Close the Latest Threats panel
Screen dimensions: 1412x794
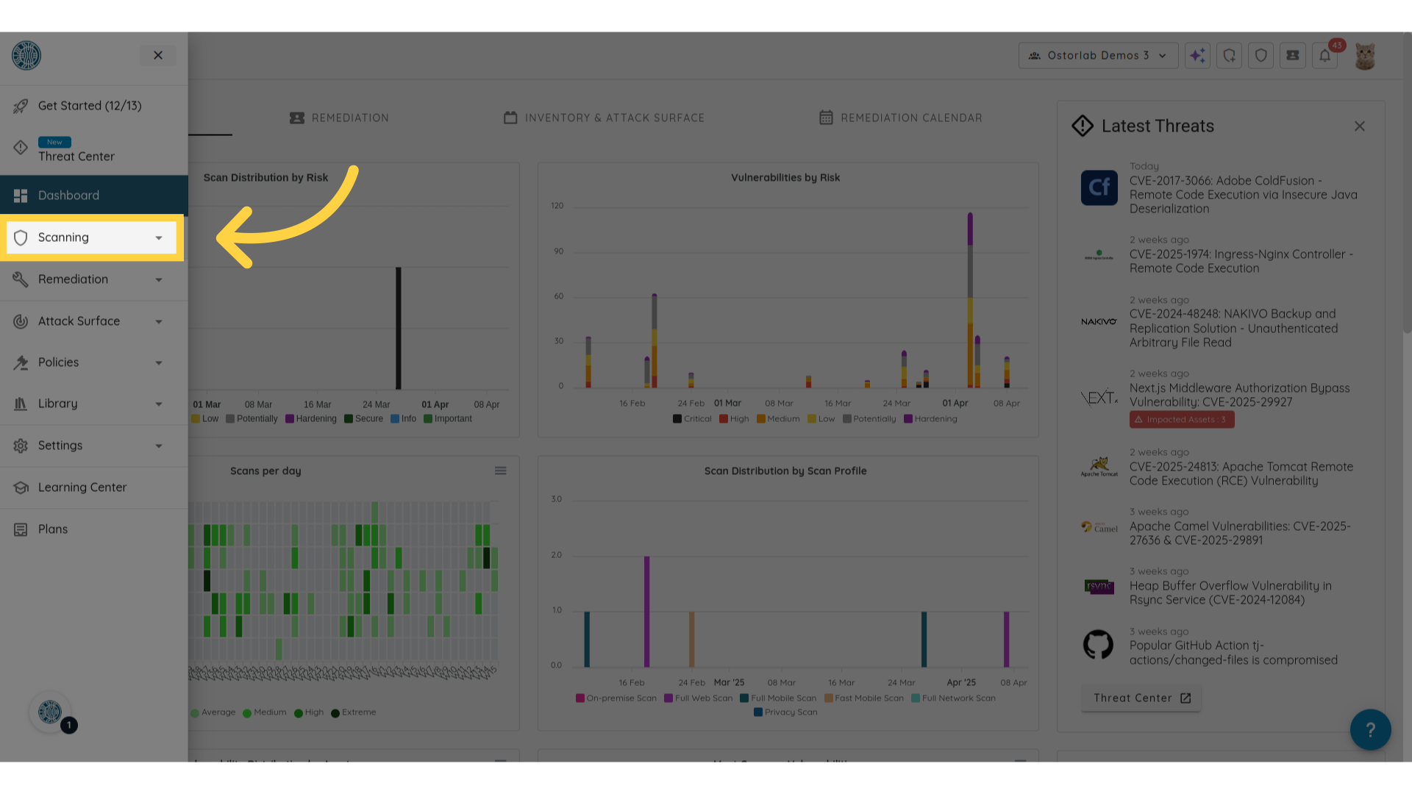1359,126
